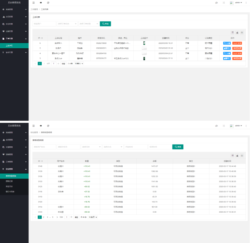Open page-size dropdown under the 工单 table
Image resolution: width=250 pixels, height=243 pixels.
(x=79, y=64)
